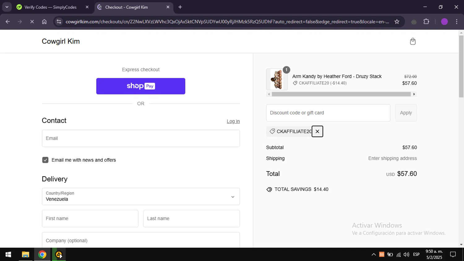Click the order summary horizontal scrollbar
The height and width of the screenshot is (261, 464).
pos(341,94)
